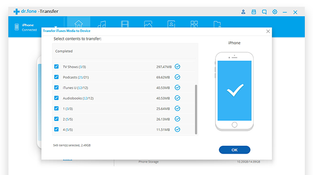Uncheck the playlist 1 (3/3) checkbox
This screenshot has height=175, width=313.
tap(57, 108)
